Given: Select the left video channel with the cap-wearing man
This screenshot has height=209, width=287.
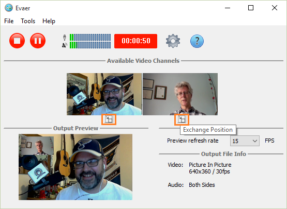Looking at the screenshot, I should coord(104,94).
